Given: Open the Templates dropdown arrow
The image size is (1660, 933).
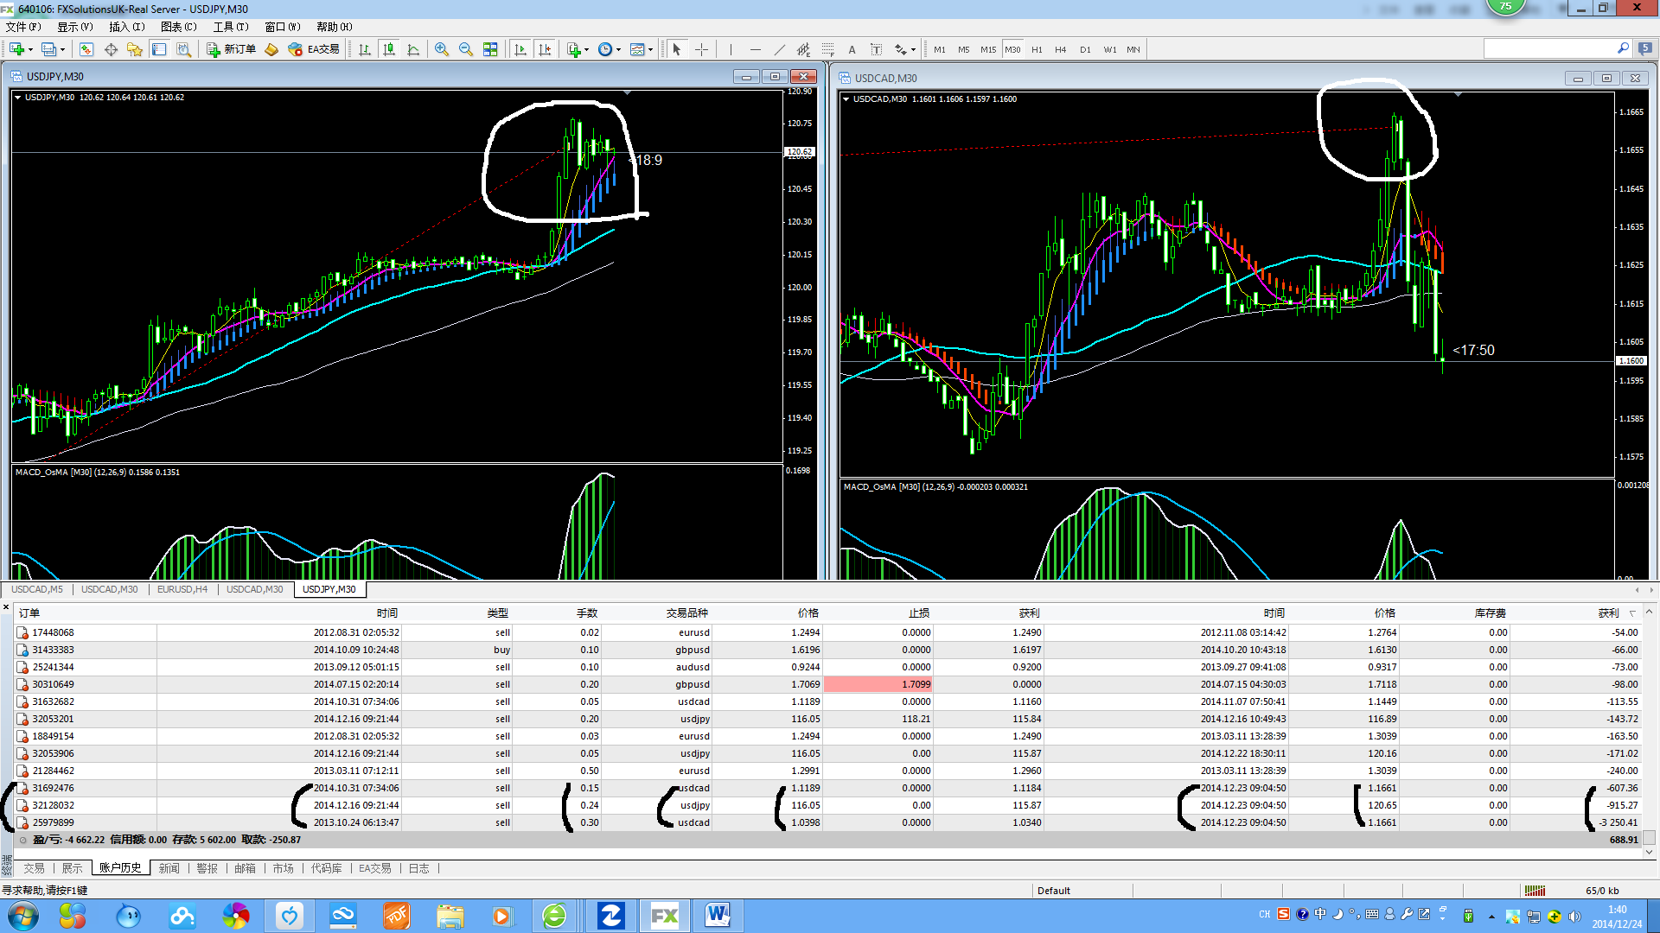Looking at the screenshot, I should 650,49.
